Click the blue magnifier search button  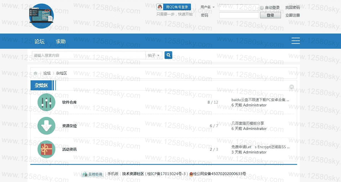coord(168,55)
